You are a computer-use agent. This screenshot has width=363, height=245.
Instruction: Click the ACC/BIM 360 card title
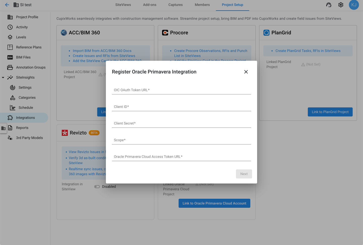pyautogui.click(x=84, y=33)
